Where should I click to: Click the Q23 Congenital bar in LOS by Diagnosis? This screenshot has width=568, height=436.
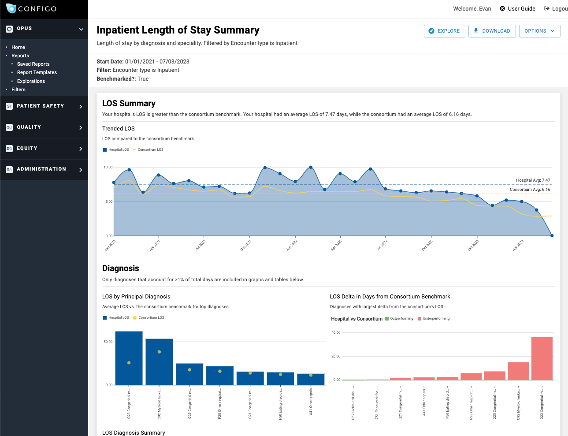129,358
